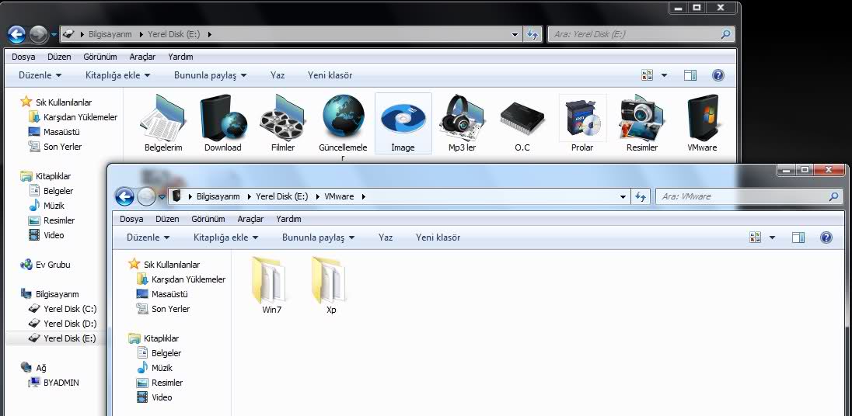The image size is (852, 416).
Task: Open Dosya menu in Yerel Disk window
Action: coord(23,57)
